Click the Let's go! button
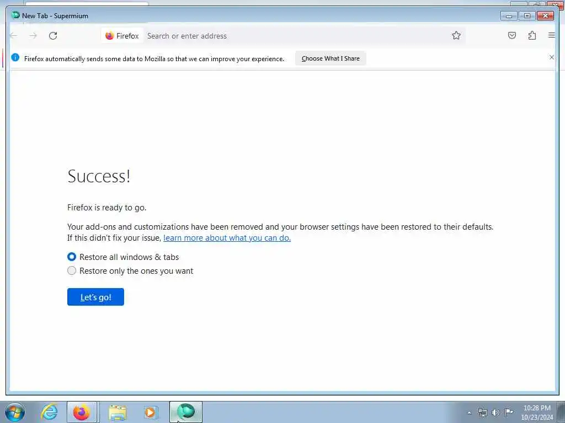This screenshot has height=423, width=565. point(95,297)
